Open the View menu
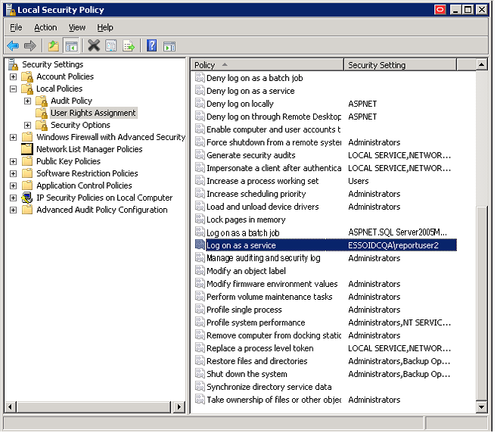 [77, 27]
